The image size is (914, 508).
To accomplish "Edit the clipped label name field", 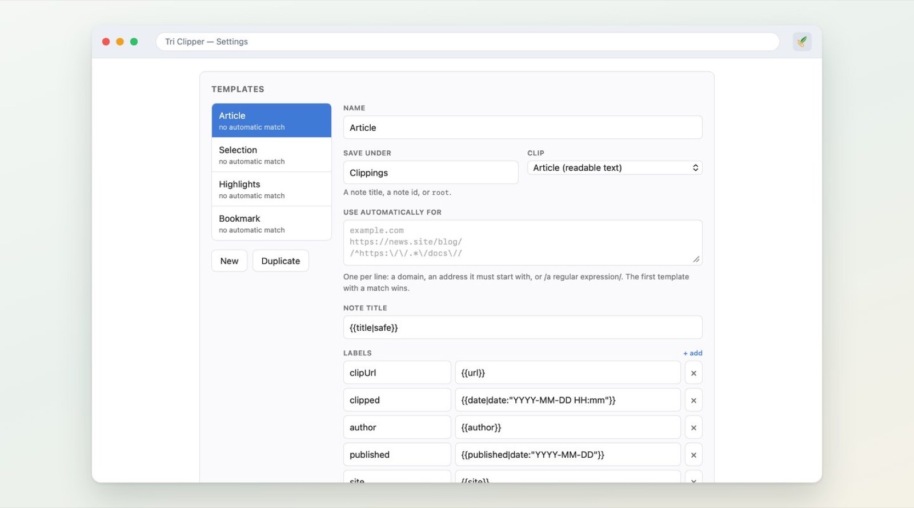I will [x=397, y=400].
